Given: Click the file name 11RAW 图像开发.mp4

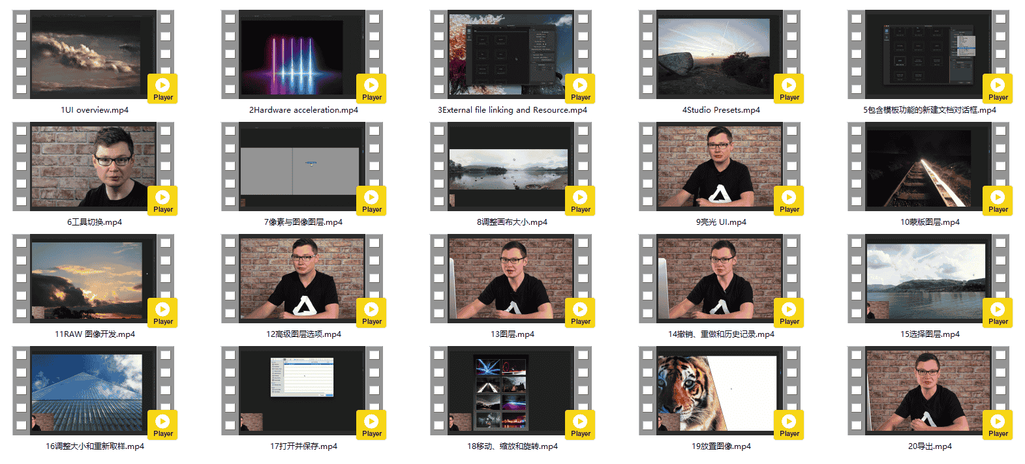Looking at the screenshot, I should coord(95,334).
